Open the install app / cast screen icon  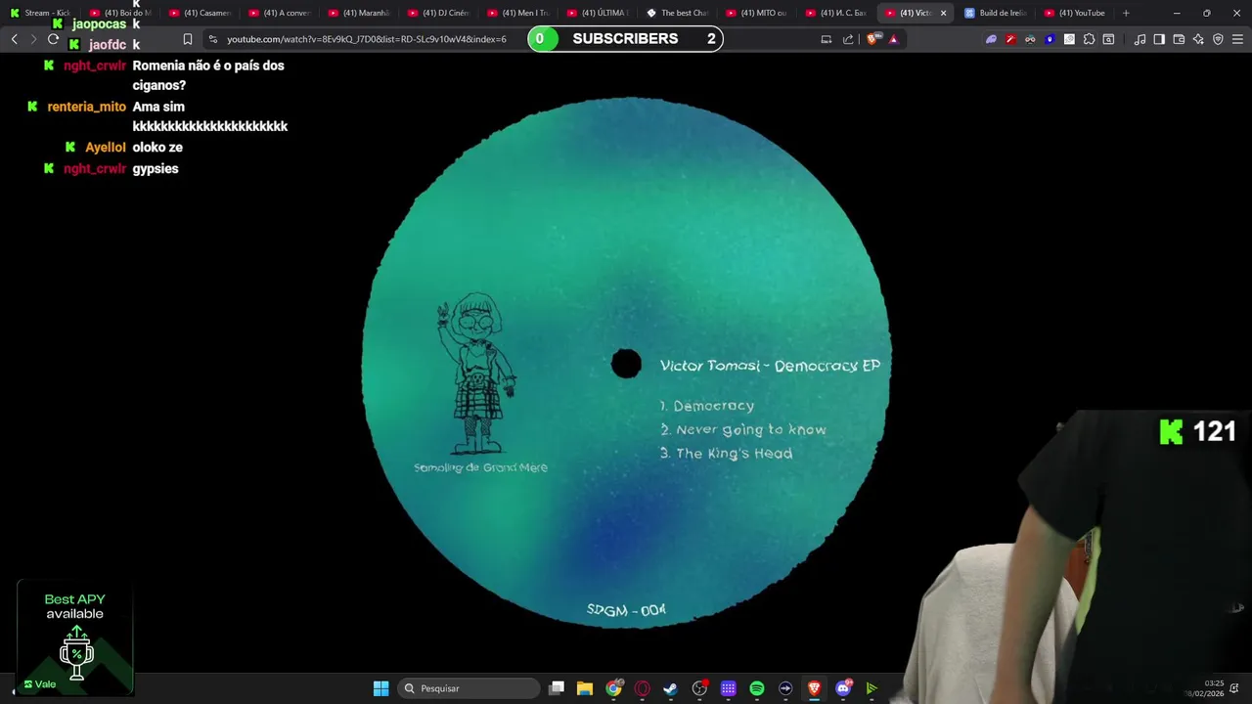(827, 39)
